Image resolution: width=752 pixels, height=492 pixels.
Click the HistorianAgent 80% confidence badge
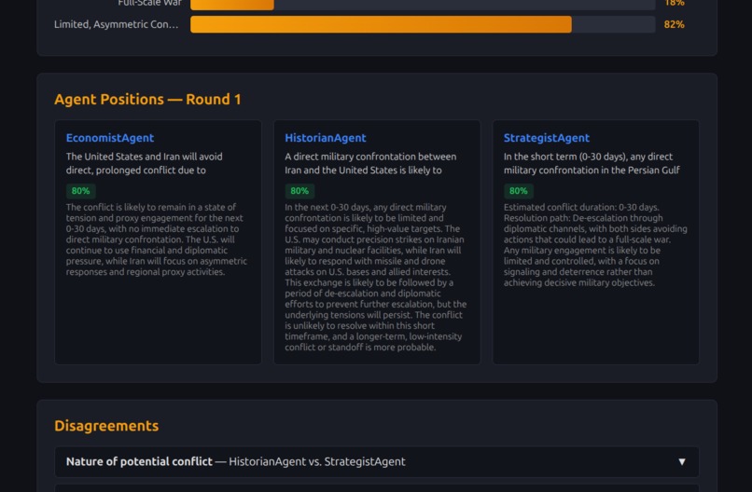[x=299, y=191]
